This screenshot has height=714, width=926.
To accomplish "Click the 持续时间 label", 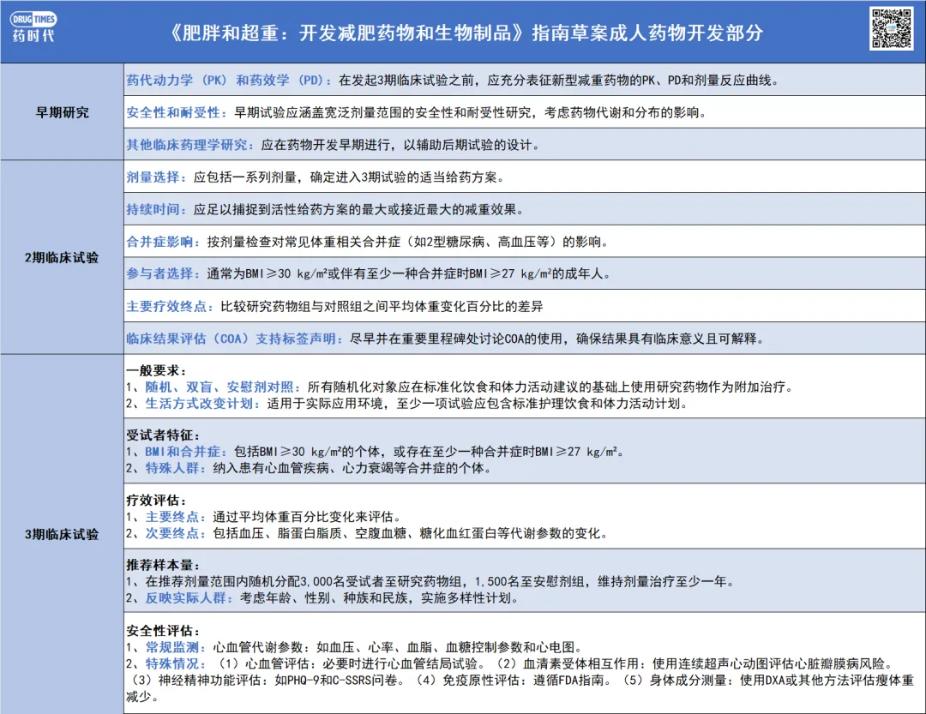I will pyautogui.click(x=158, y=210).
